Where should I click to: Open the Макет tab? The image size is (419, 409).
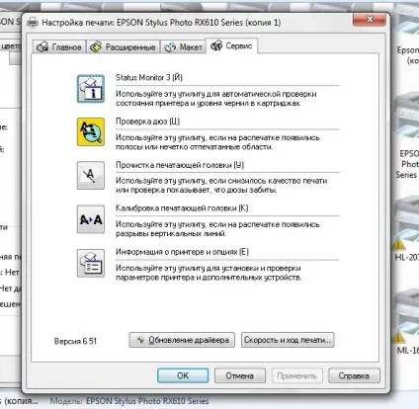(x=183, y=47)
